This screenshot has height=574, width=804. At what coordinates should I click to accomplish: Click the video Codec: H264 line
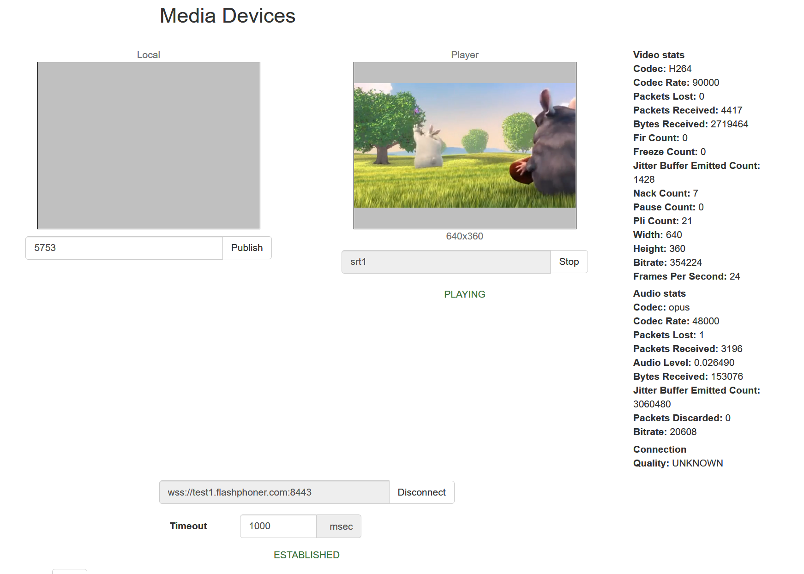tap(662, 69)
